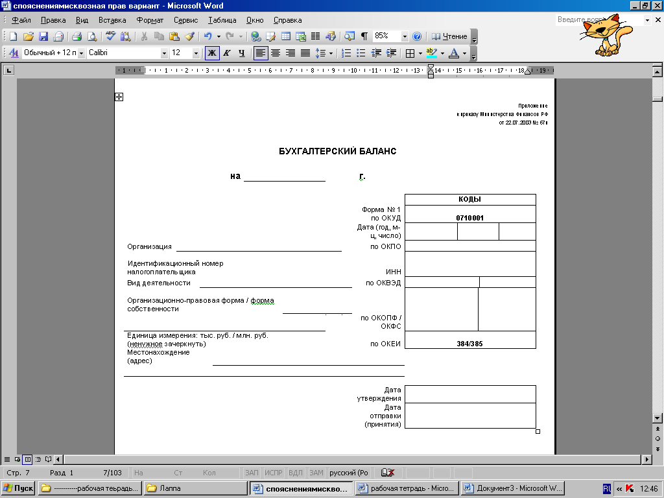Toggle ЗАМ overtype mode in status bar
This screenshot has width=664, height=498.
click(316, 473)
